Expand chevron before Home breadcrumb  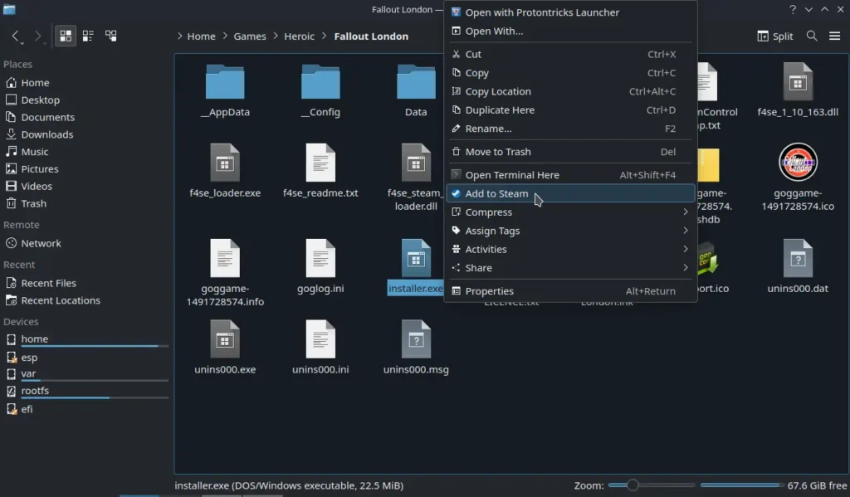[x=179, y=36]
